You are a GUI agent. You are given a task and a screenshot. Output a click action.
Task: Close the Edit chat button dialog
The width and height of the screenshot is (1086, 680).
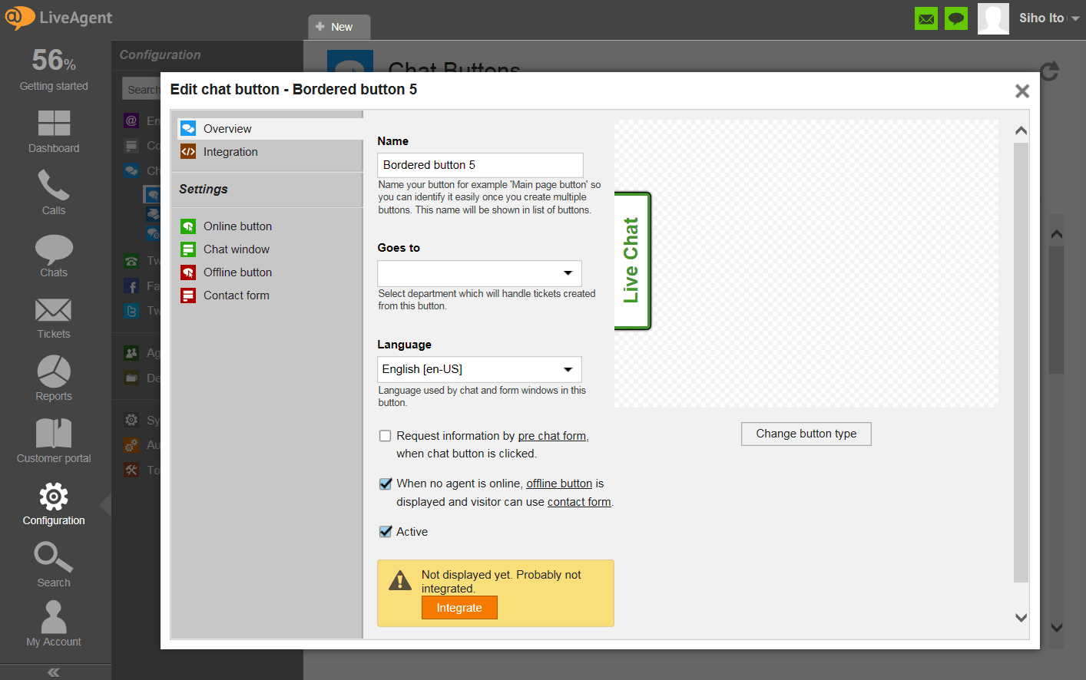pos(1021,91)
